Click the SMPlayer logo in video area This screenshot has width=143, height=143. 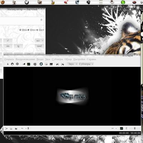(73, 96)
